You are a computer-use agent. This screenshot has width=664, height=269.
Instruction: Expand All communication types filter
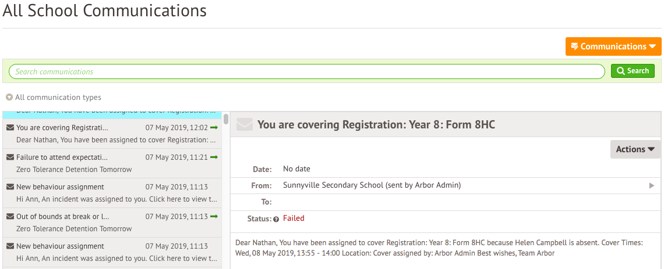(x=54, y=98)
